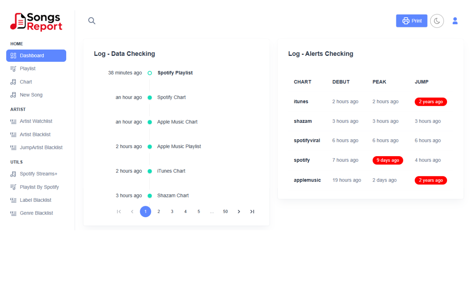
Task: Click the JUMP column header
Action: [422, 82]
